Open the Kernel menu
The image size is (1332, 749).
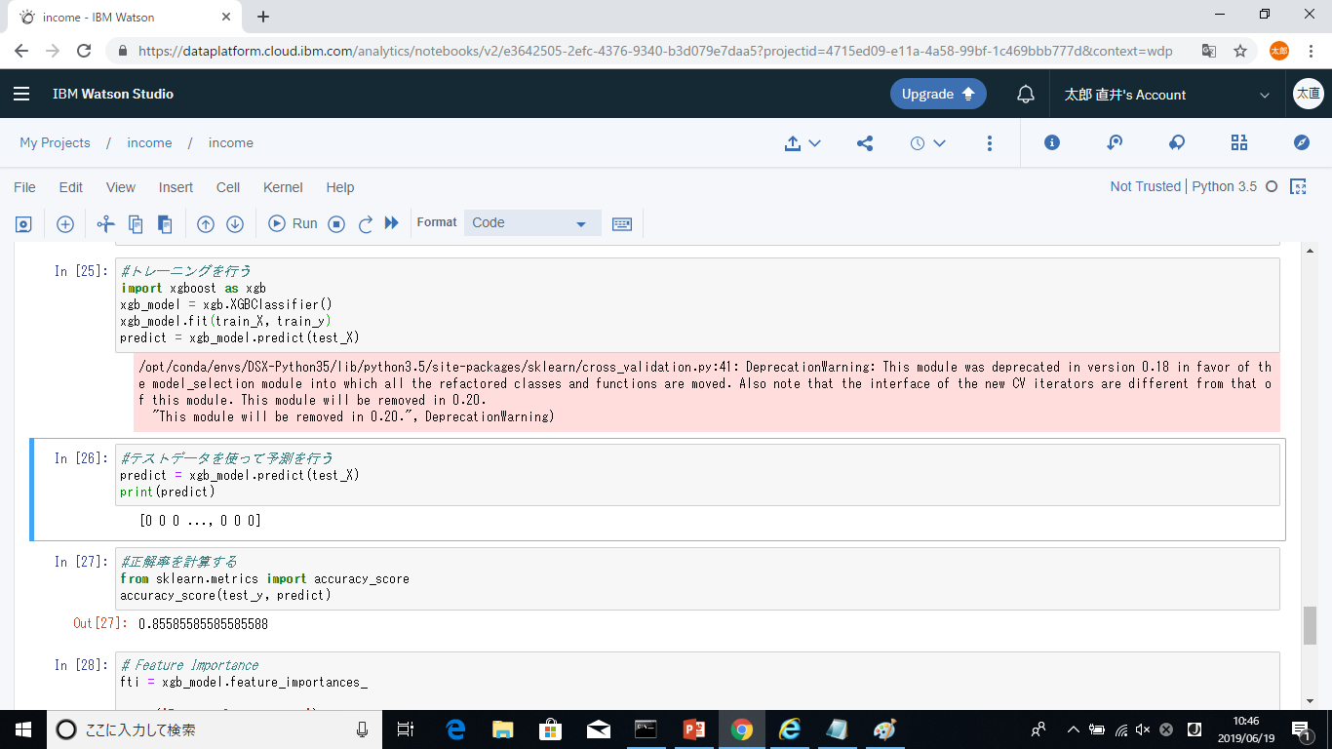click(283, 187)
